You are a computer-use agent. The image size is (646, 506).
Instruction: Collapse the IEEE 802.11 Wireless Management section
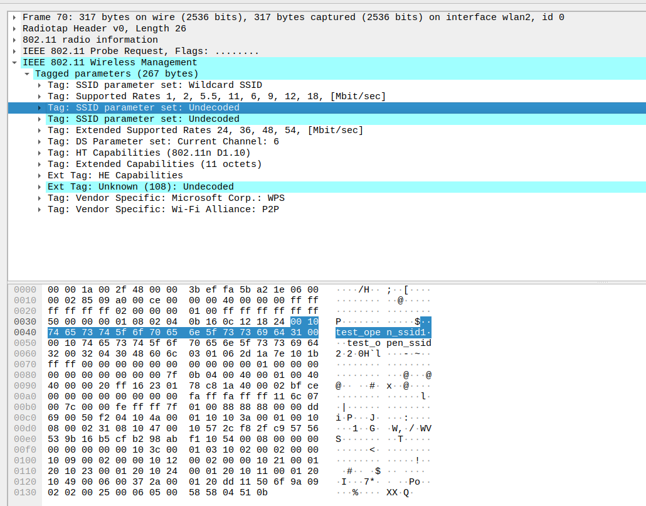(14, 63)
